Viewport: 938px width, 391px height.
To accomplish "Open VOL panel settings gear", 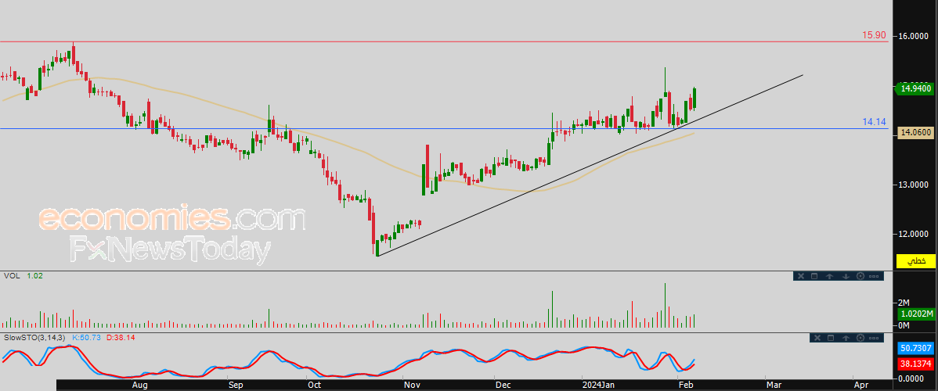I will pyautogui.click(x=860, y=276).
